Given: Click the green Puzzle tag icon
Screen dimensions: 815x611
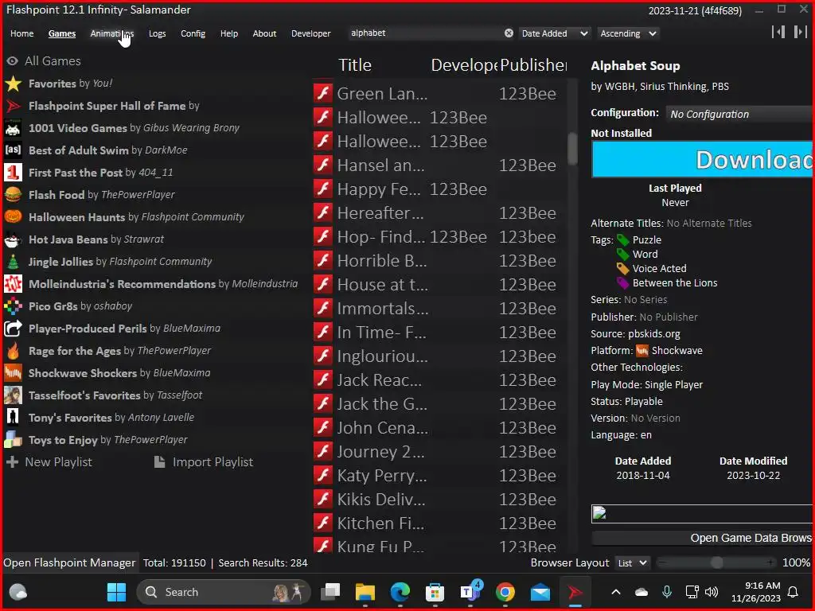Looking at the screenshot, I should coord(622,240).
